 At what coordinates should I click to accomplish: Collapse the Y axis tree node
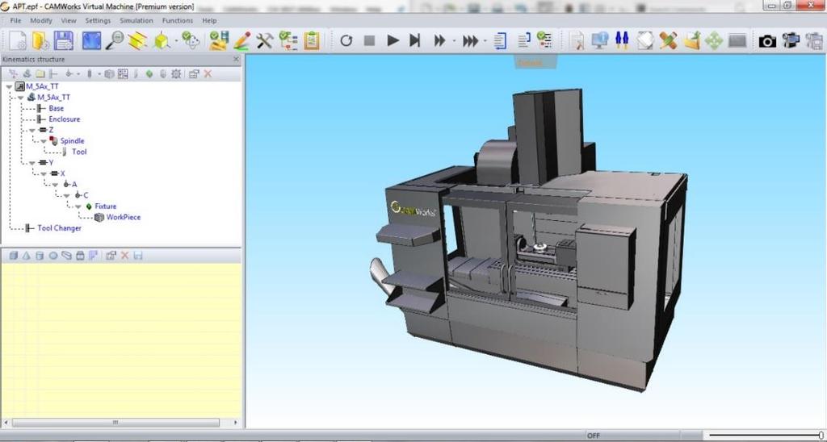(x=32, y=163)
